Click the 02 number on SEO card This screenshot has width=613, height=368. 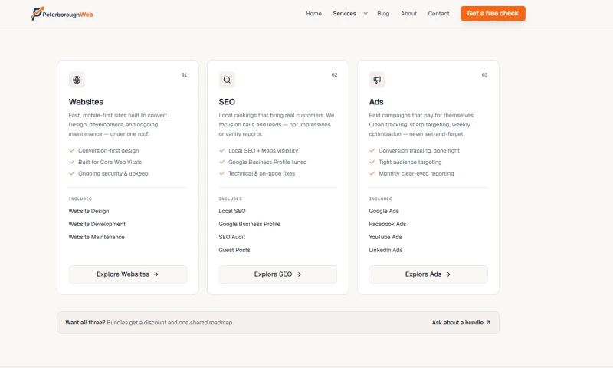[x=334, y=74]
